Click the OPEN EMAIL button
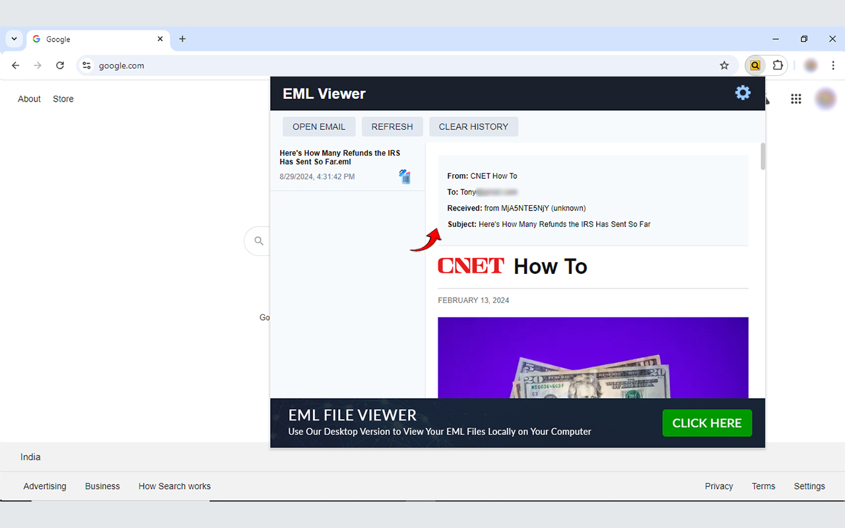Image resolution: width=845 pixels, height=528 pixels. (319, 126)
